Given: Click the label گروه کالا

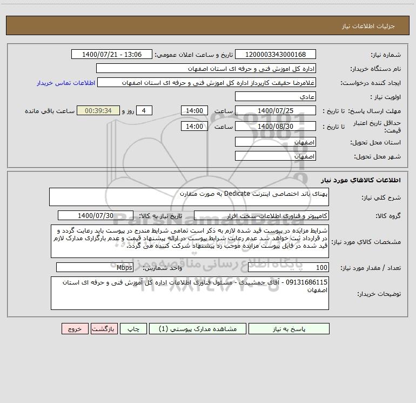Looking at the screenshot, I should [x=388, y=216].
